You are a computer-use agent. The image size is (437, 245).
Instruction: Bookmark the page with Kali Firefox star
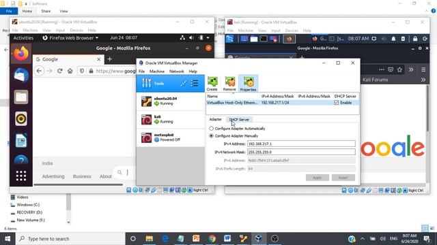coord(399,69)
